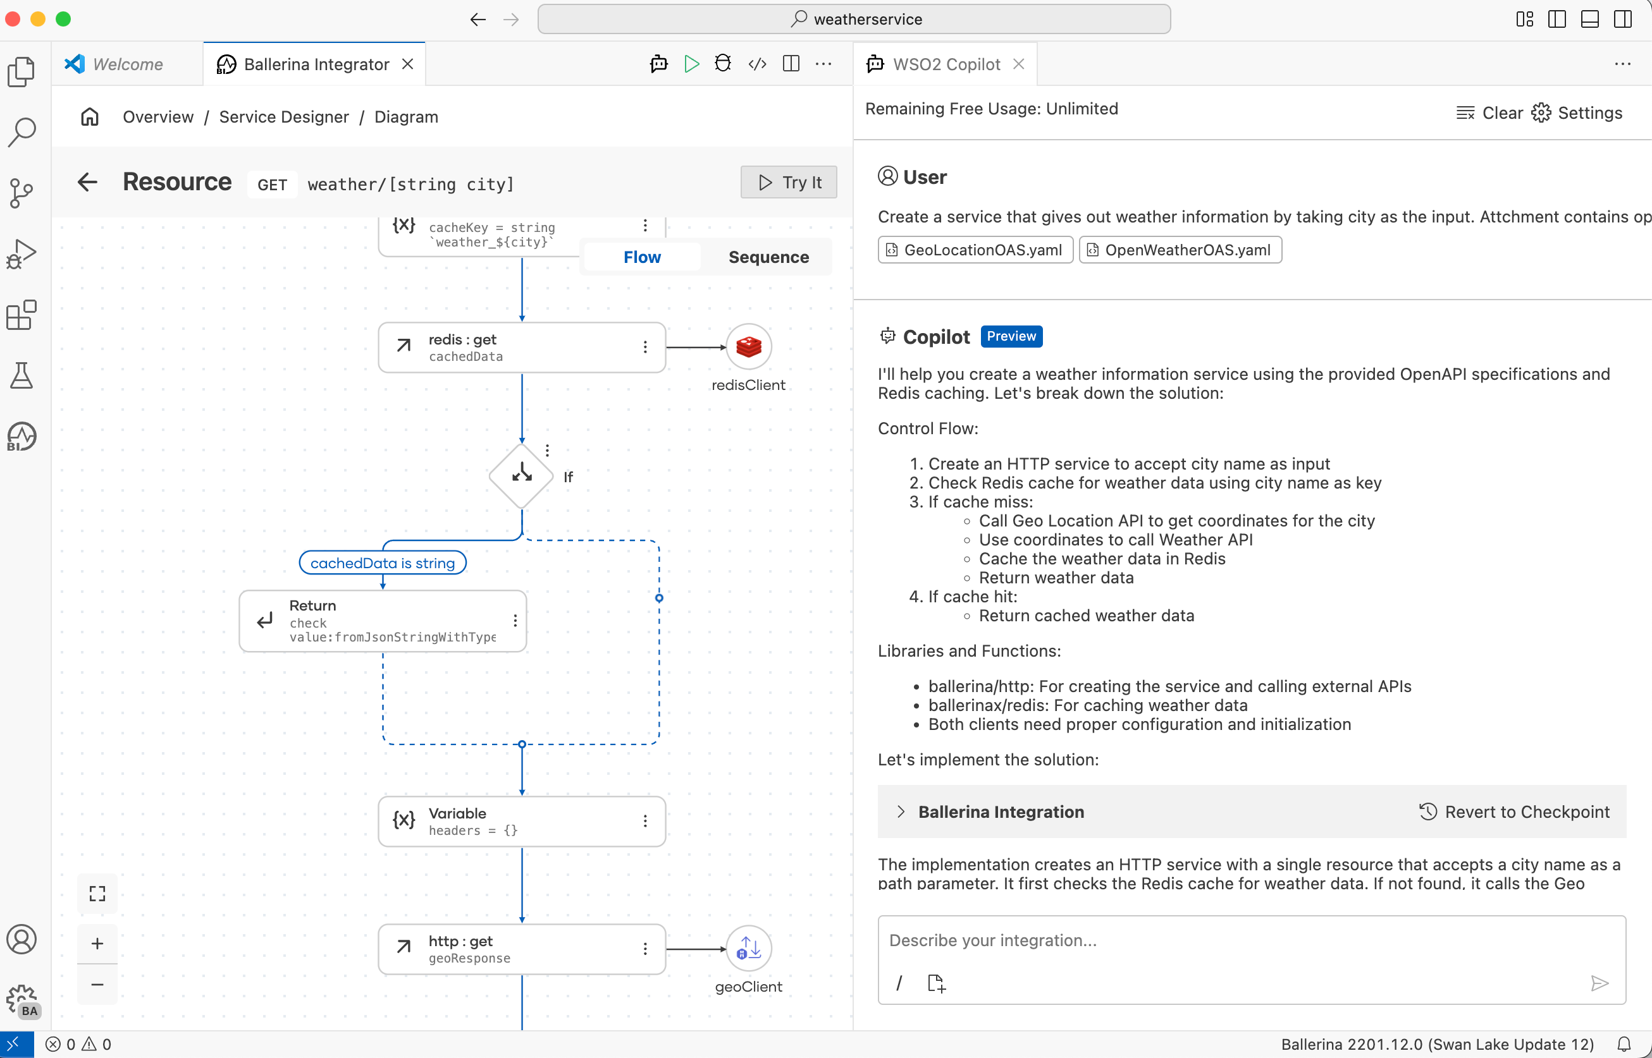This screenshot has height=1058, width=1652.
Task: Open errors and warnings count in status bar
Action: 78,1044
